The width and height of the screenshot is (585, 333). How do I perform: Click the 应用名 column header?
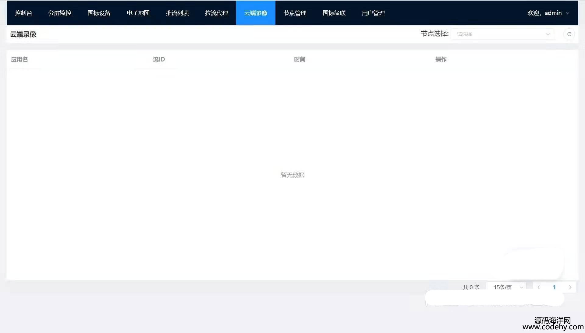click(19, 59)
